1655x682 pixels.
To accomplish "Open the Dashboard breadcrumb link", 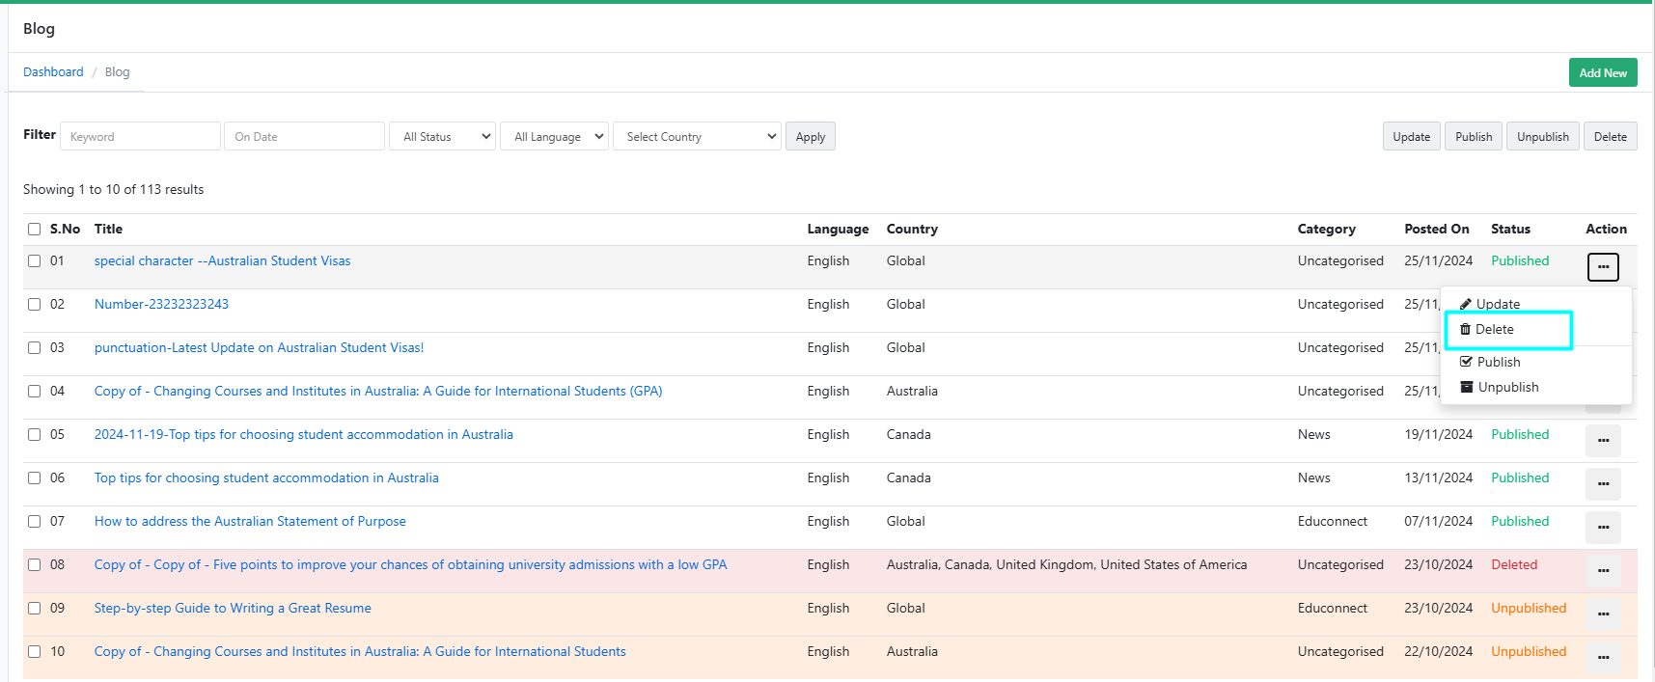I will tap(53, 72).
